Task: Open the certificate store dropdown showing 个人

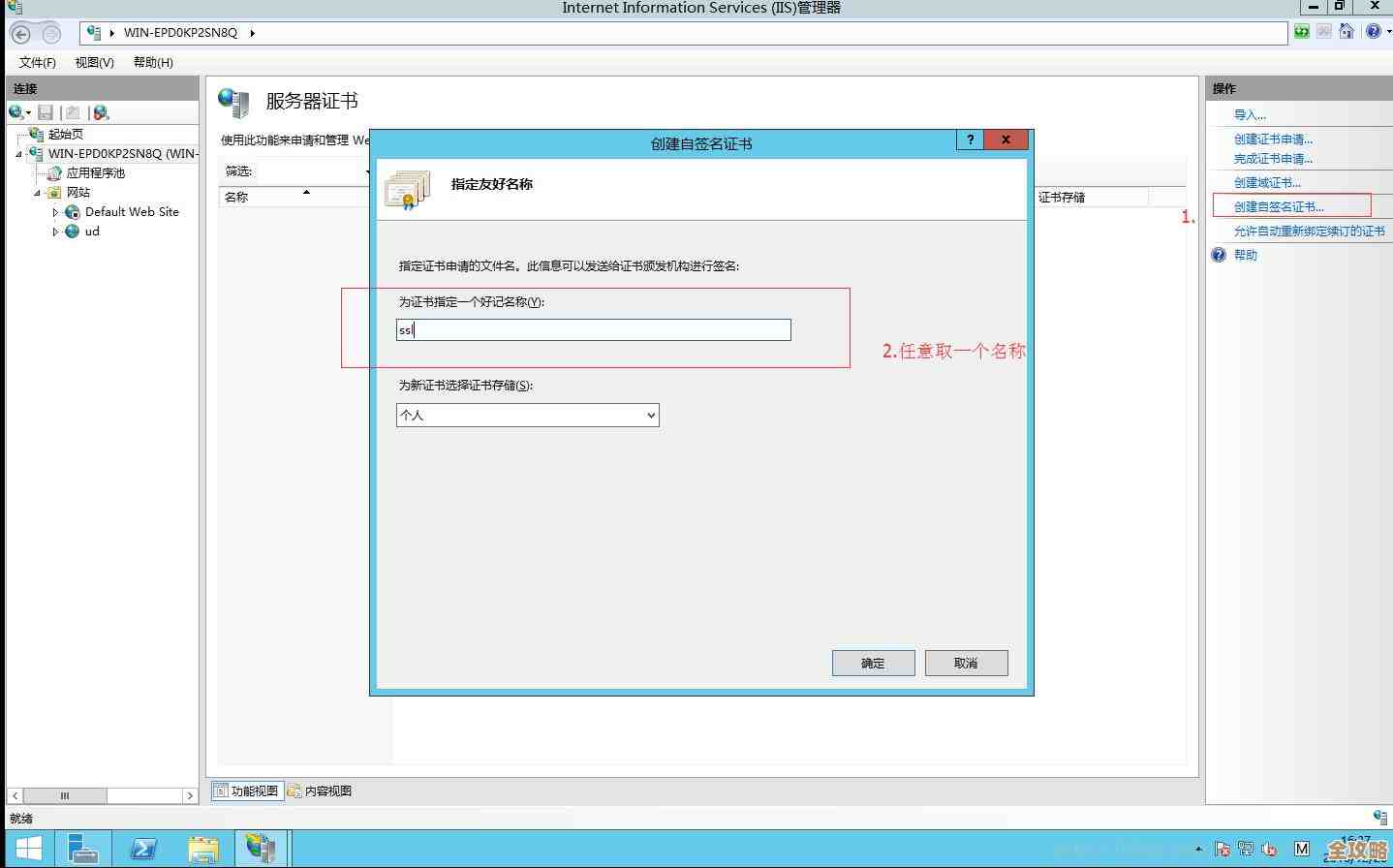Action: coord(653,415)
